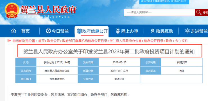Click the date 2023-05-25 cell
This screenshot has height=101, width=208.
pos(119,62)
